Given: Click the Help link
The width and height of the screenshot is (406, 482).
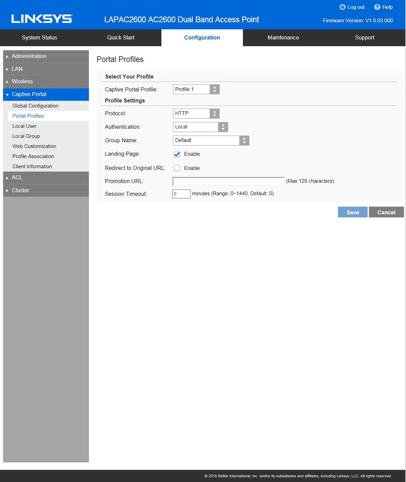Looking at the screenshot, I should 387,7.
